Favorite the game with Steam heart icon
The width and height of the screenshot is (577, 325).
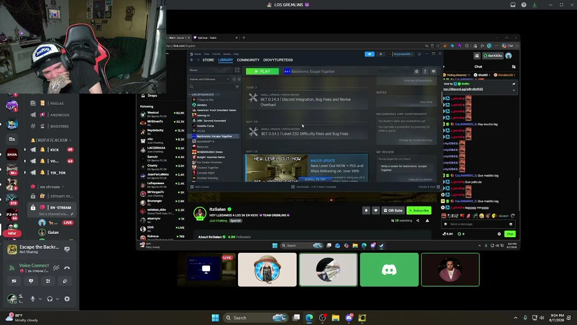(433, 71)
